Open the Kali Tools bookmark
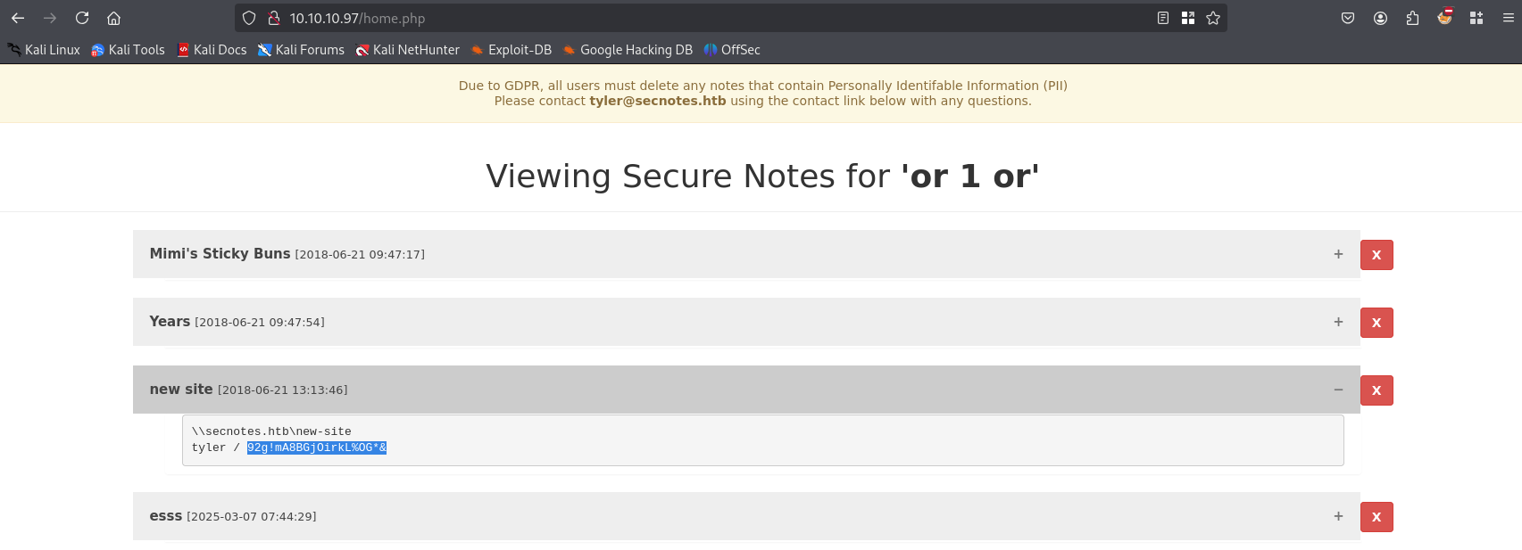This screenshot has height=550, width=1522. pyautogui.click(x=128, y=50)
